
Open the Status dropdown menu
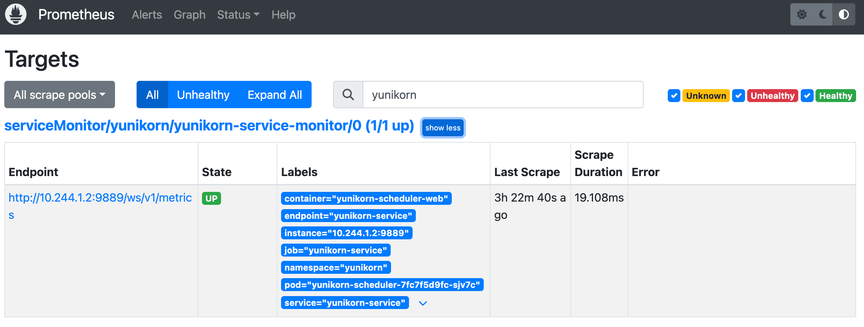(238, 15)
